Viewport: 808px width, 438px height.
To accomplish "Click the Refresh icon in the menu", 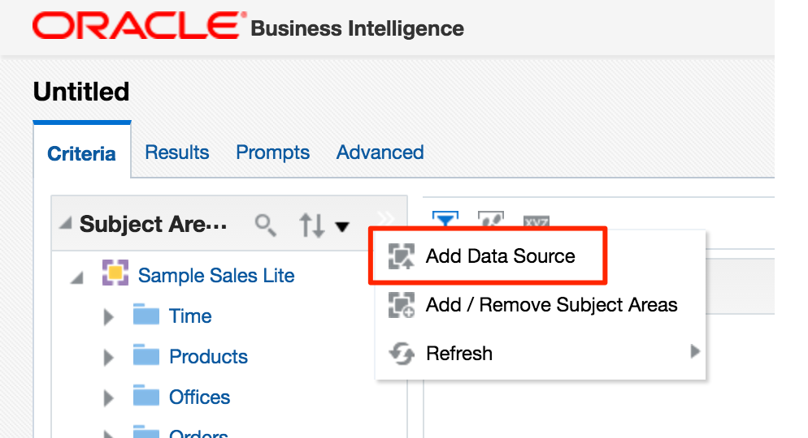I will (x=402, y=354).
